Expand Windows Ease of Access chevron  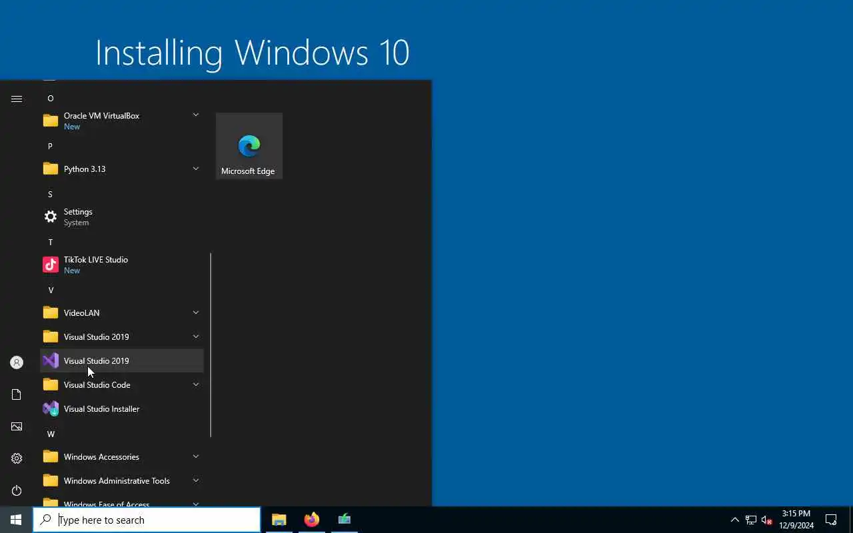[x=196, y=504]
